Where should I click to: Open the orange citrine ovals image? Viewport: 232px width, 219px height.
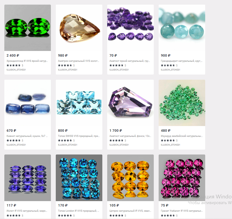coord(130,178)
